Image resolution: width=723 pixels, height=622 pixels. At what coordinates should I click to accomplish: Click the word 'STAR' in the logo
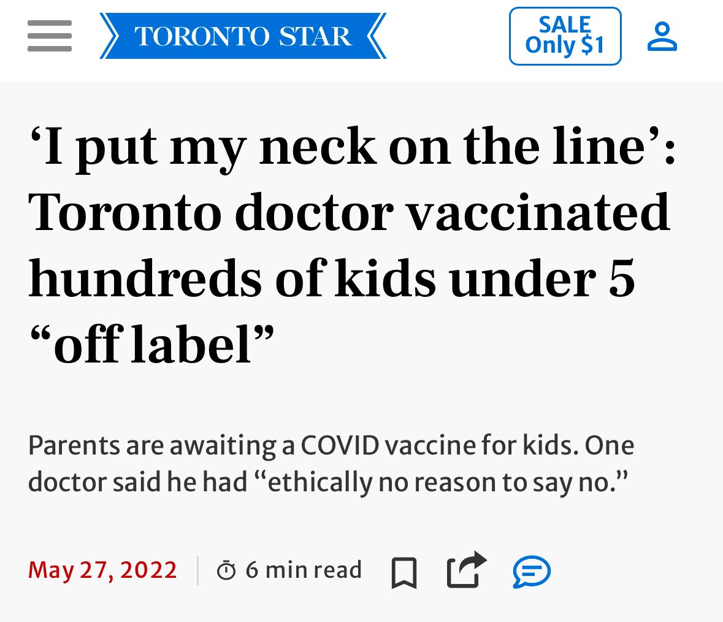315,37
